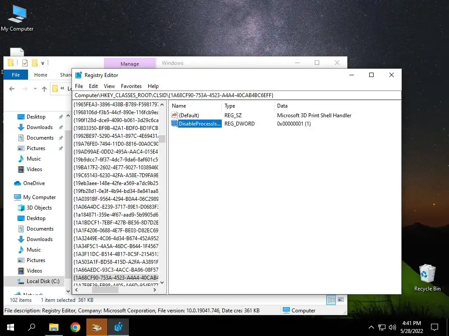The height and width of the screenshot is (336, 449).
Task: Select key {1A1F4206-0688-4E7F-BE03-D82EC6...
Action: (x=116, y=230)
